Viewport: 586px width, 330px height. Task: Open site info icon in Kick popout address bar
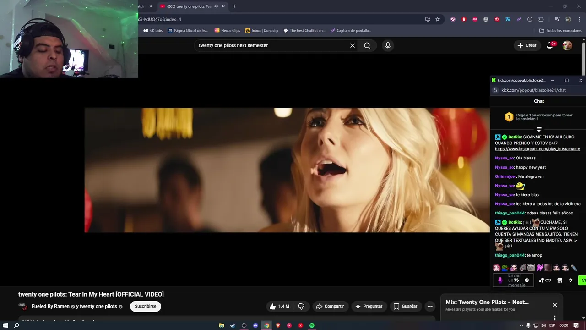(x=495, y=90)
